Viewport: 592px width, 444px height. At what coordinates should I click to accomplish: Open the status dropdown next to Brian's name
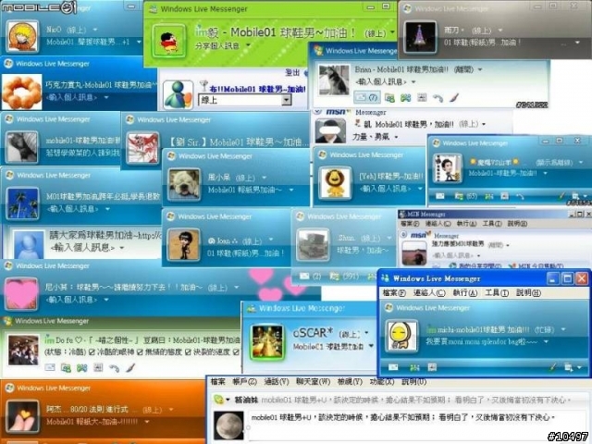pos(480,69)
